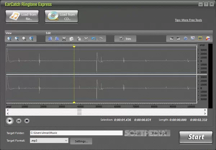Click selection end time 0:00:00.831
The image size is (216, 150).
pos(143,120)
